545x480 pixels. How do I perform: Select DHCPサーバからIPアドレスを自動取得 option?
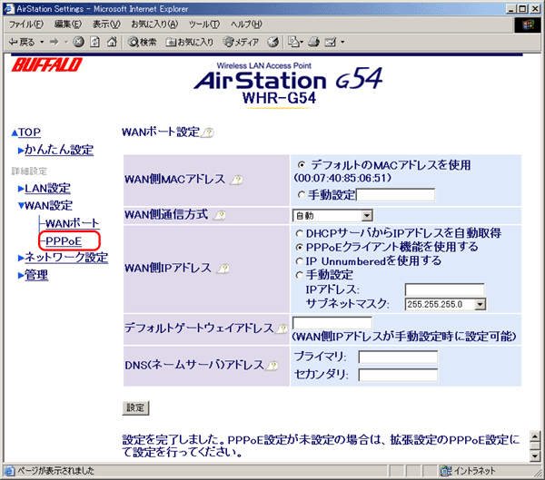pos(299,232)
